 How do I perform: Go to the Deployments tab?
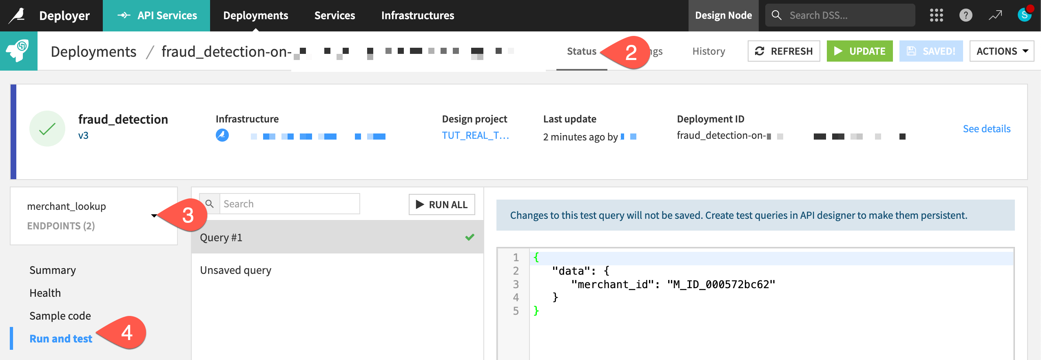[255, 16]
